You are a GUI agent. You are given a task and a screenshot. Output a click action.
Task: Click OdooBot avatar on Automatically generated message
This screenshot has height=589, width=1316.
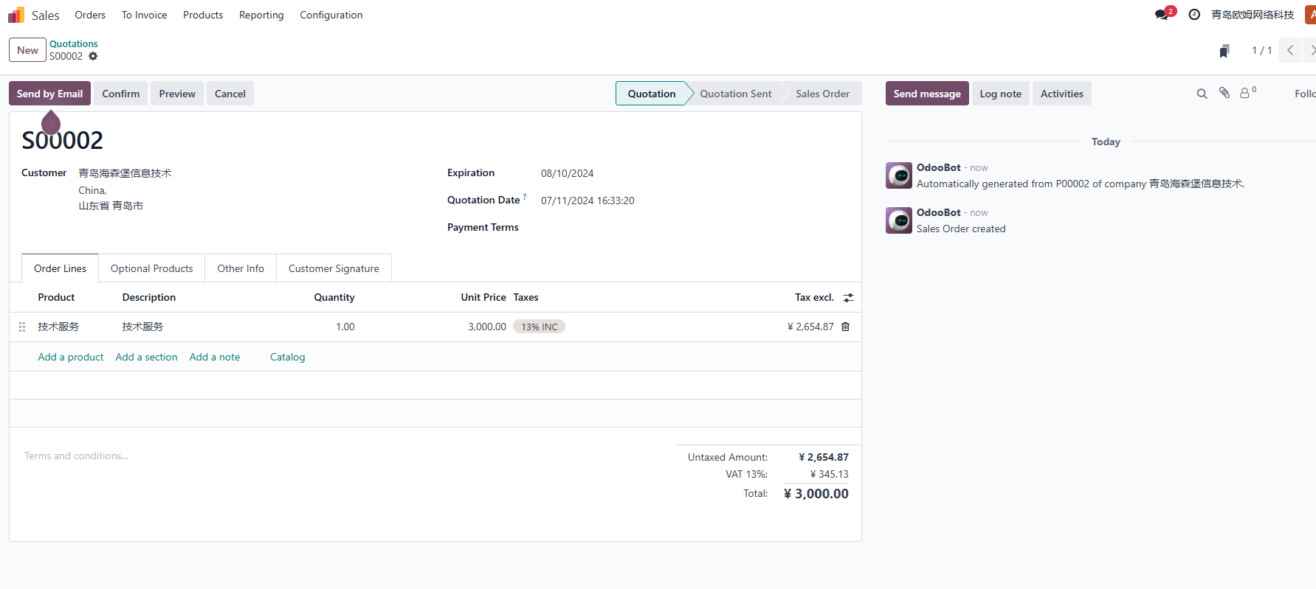[899, 175]
